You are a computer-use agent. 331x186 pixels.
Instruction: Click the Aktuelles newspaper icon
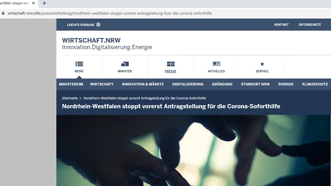coord(216,64)
